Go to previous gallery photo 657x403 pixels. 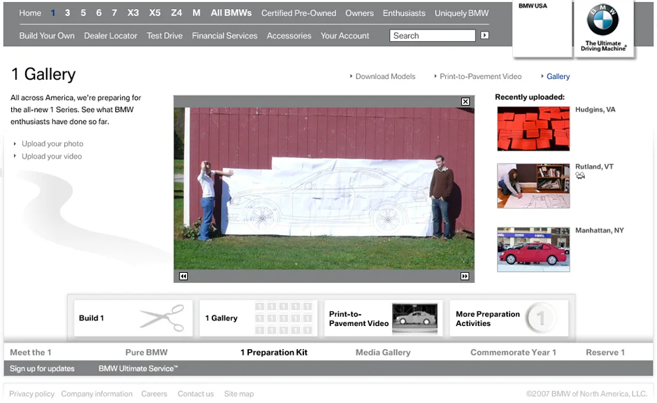(x=183, y=276)
